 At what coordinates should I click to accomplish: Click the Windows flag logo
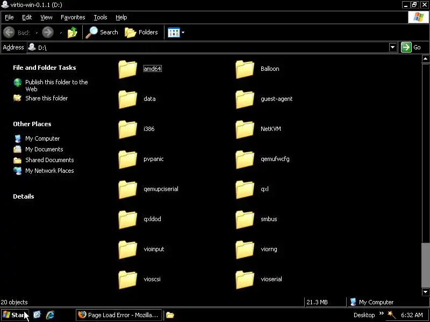coord(419,17)
